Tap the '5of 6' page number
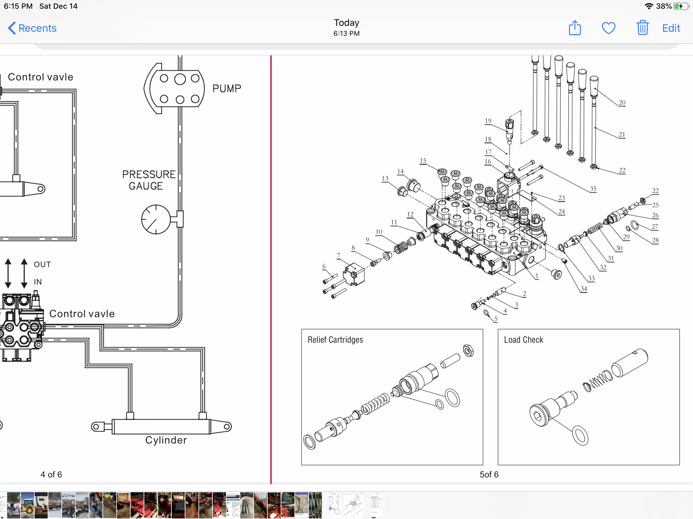Viewport: 693px width, 519px height. pyautogui.click(x=489, y=475)
